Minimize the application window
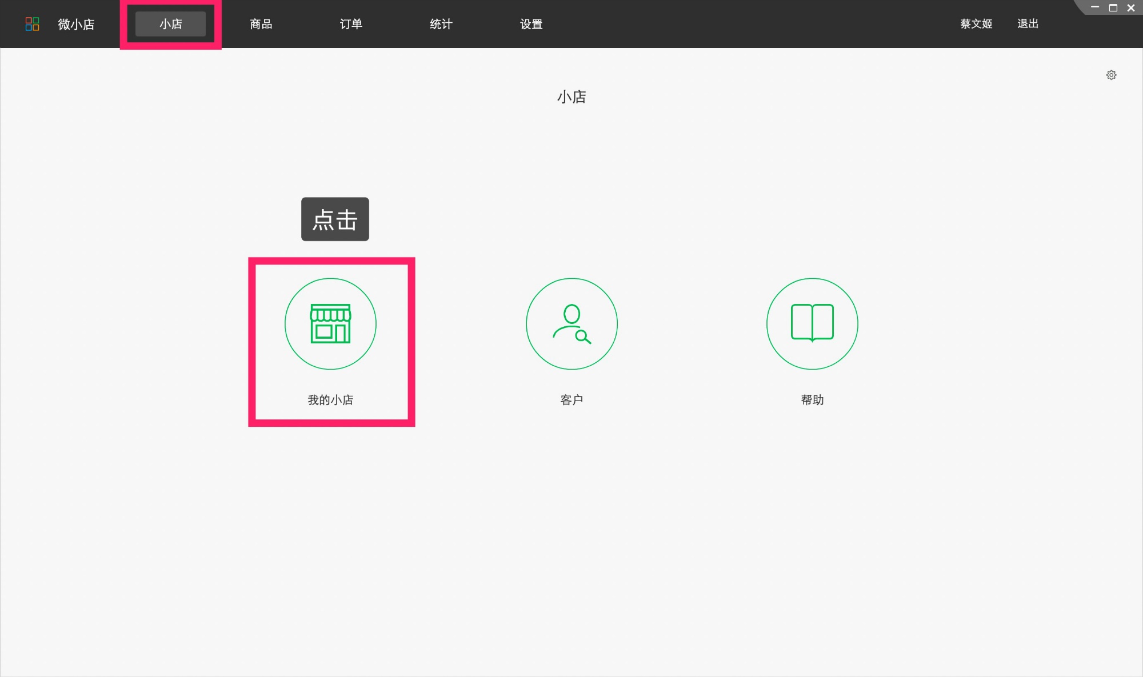1143x677 pixels. [1094, 7]
